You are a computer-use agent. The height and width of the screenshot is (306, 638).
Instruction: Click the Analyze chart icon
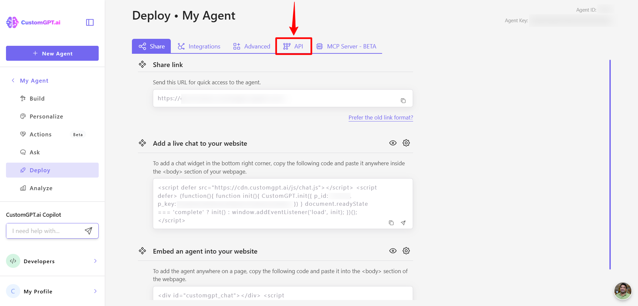23,188
